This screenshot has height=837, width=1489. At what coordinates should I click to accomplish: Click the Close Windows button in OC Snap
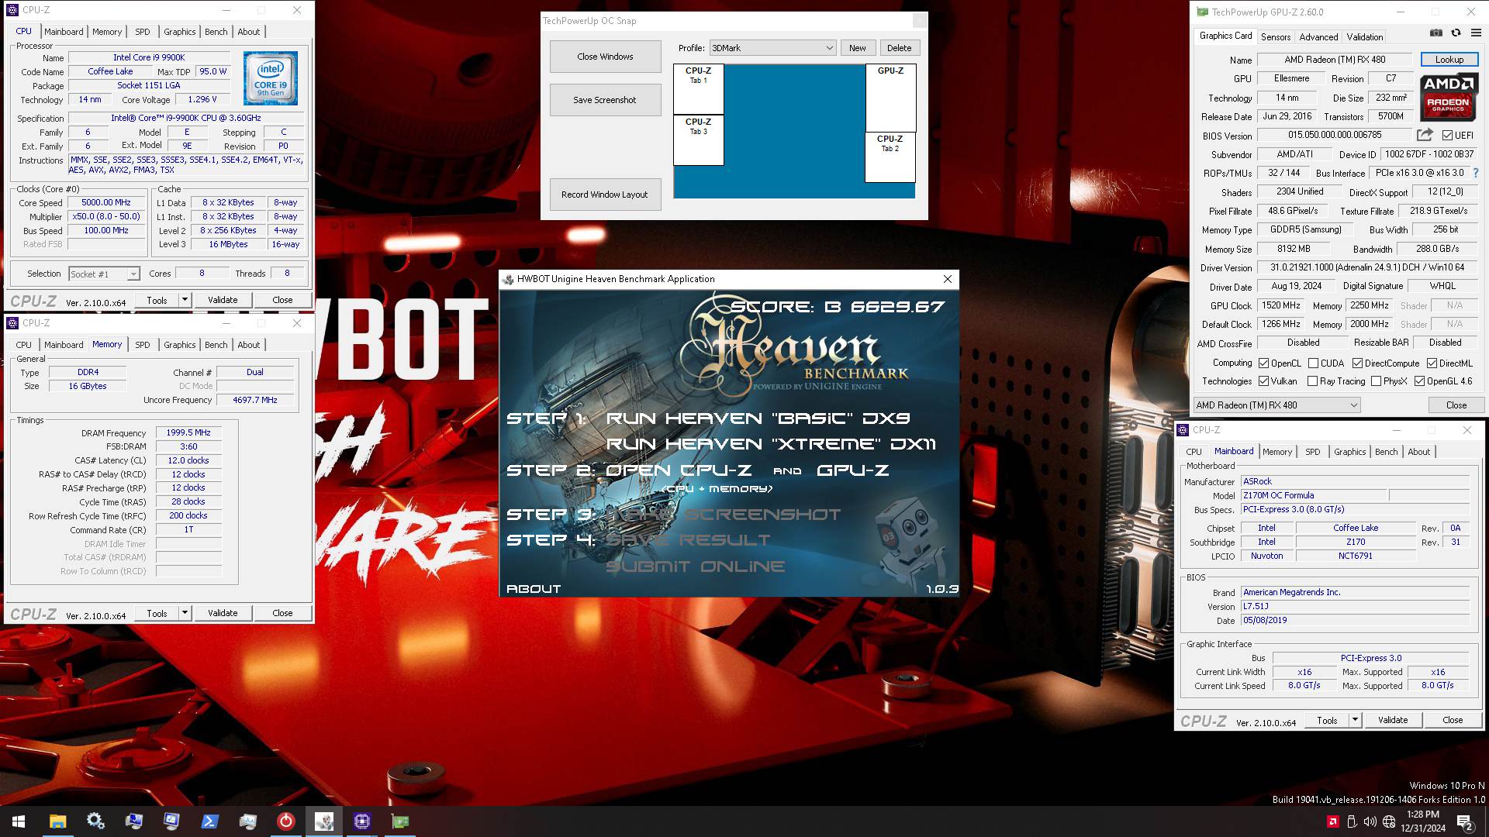(605, 57)
